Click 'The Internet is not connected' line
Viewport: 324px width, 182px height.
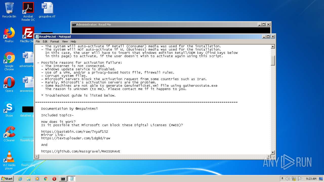point(73,66)
